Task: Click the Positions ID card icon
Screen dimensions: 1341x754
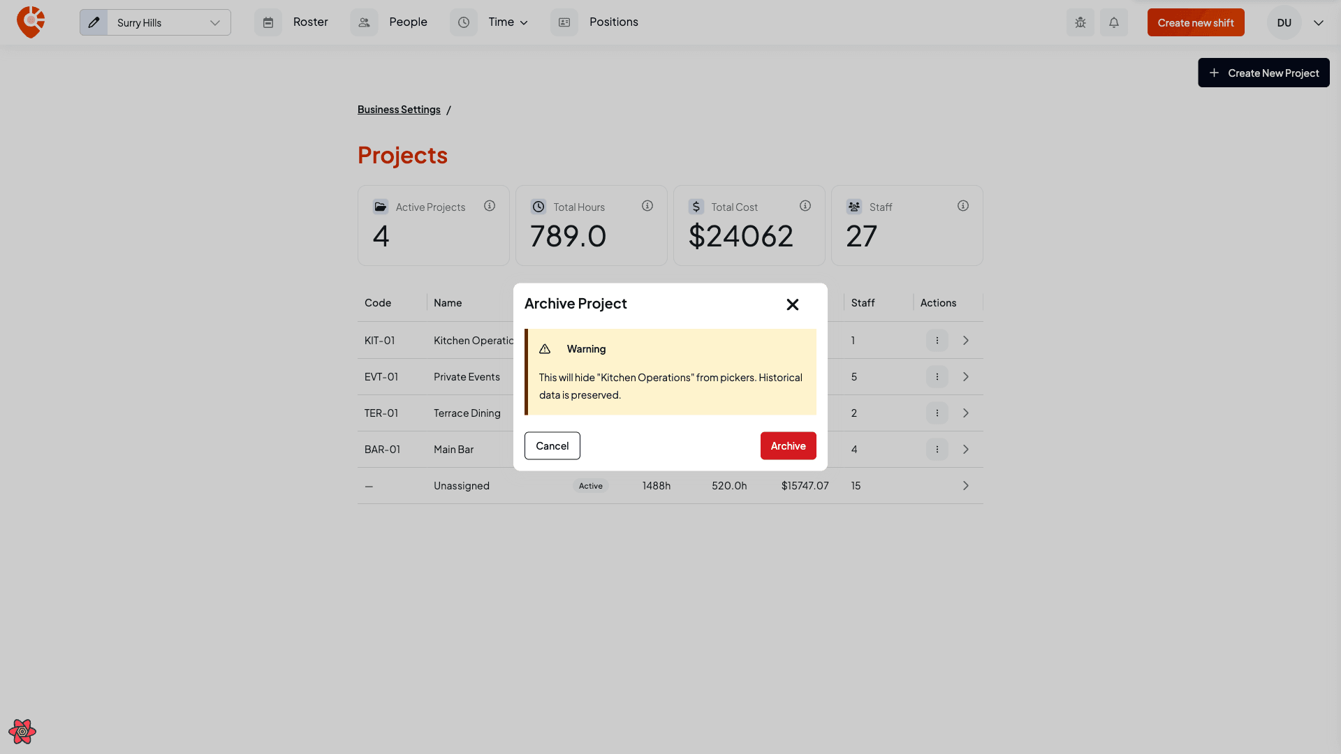Action: pos(564,22)
